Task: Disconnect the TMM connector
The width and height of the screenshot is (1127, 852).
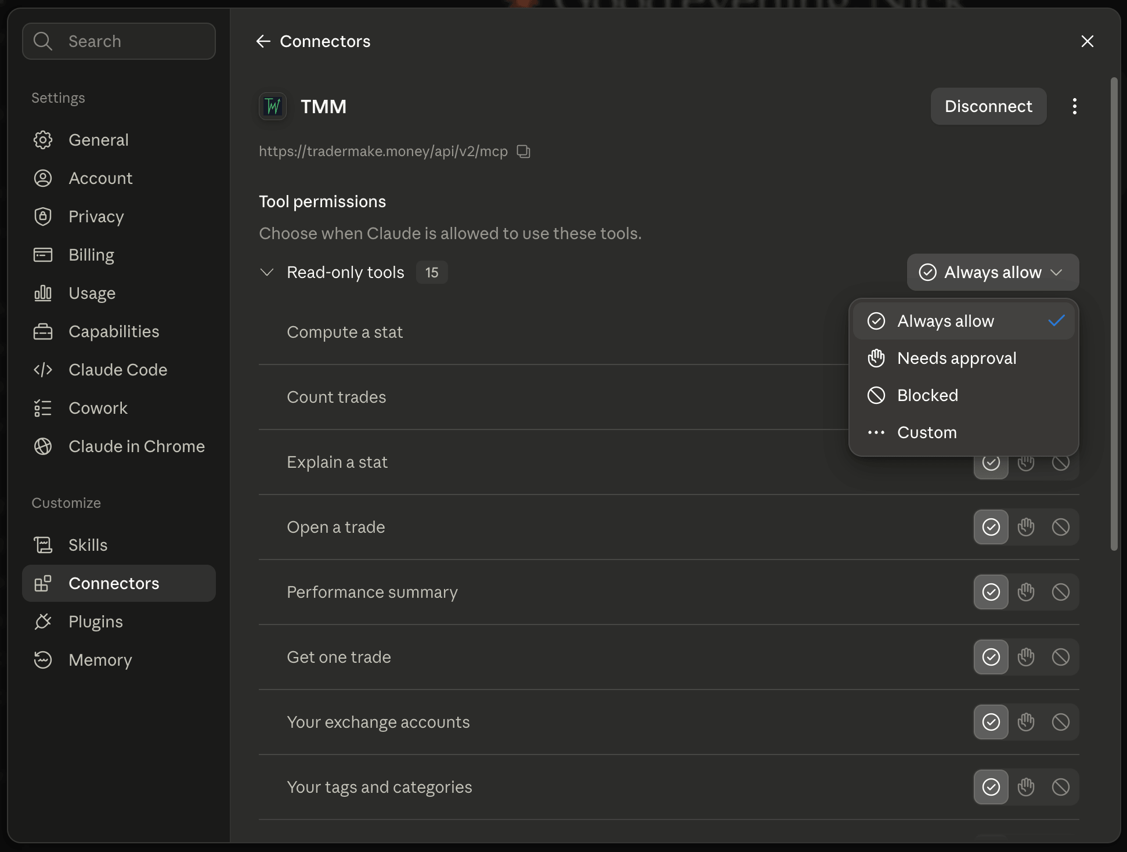Action: pos(988,106)
